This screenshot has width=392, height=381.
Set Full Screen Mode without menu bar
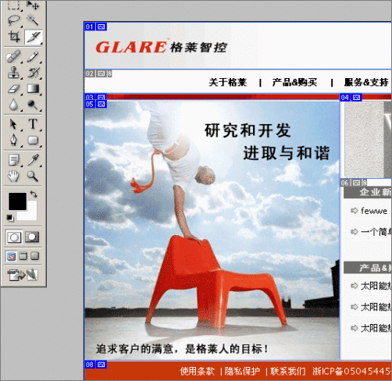click(34, 256)
